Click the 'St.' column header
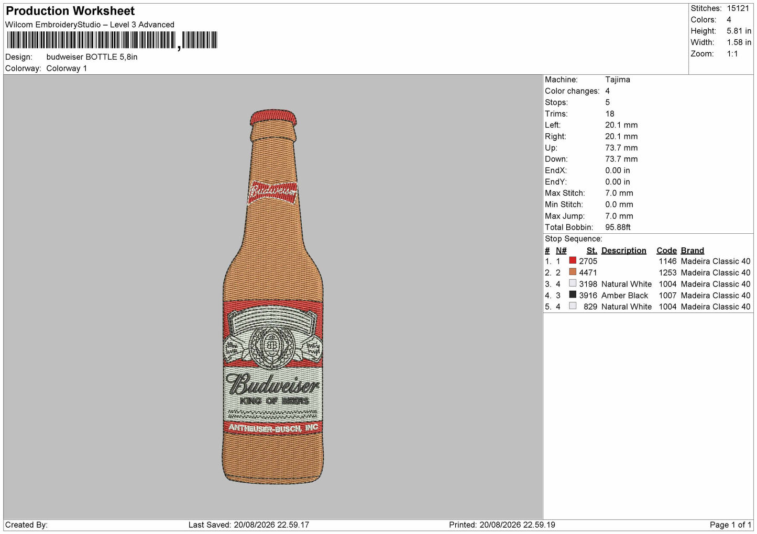This screenshot has width=757, height=534. pyautogui.click(x=592, y=251)
